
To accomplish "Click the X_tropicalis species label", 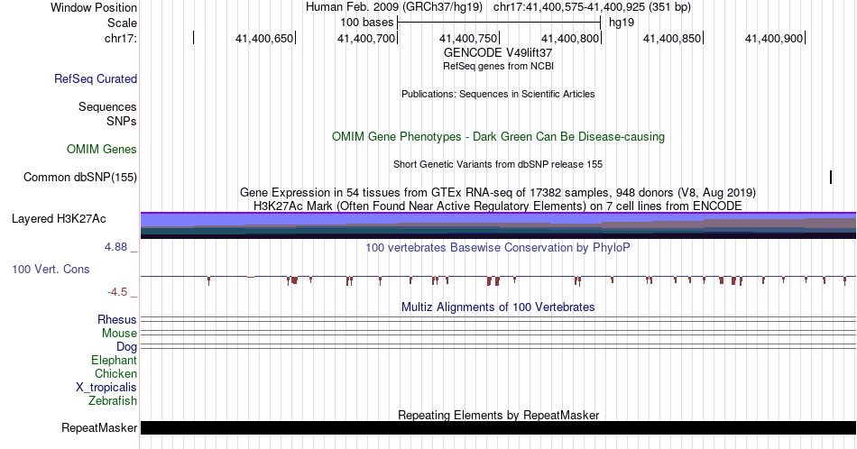I will [x=106, y=388].
